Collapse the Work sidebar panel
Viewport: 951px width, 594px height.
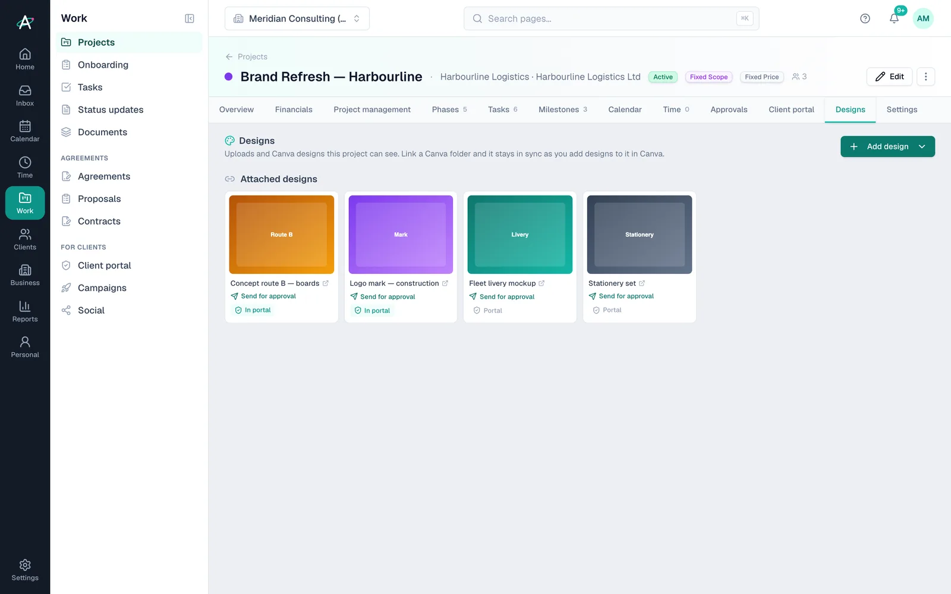tap(190, 18)
